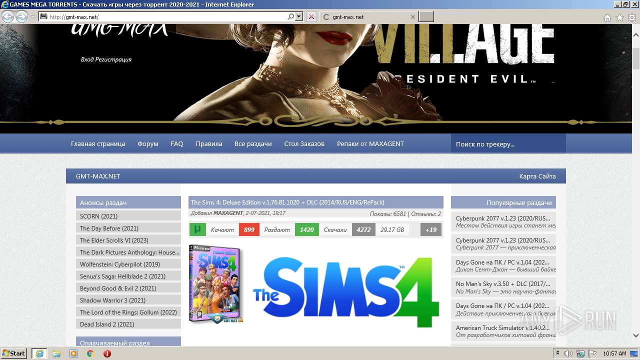Open the Opera taskbar icon
The width and height of the screenshot is (640, 360).
tap(107, 353)
